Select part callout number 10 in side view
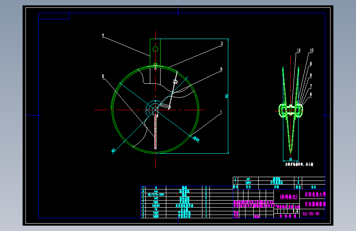Viewport: 356px width, 231px height. coord(312,50)
